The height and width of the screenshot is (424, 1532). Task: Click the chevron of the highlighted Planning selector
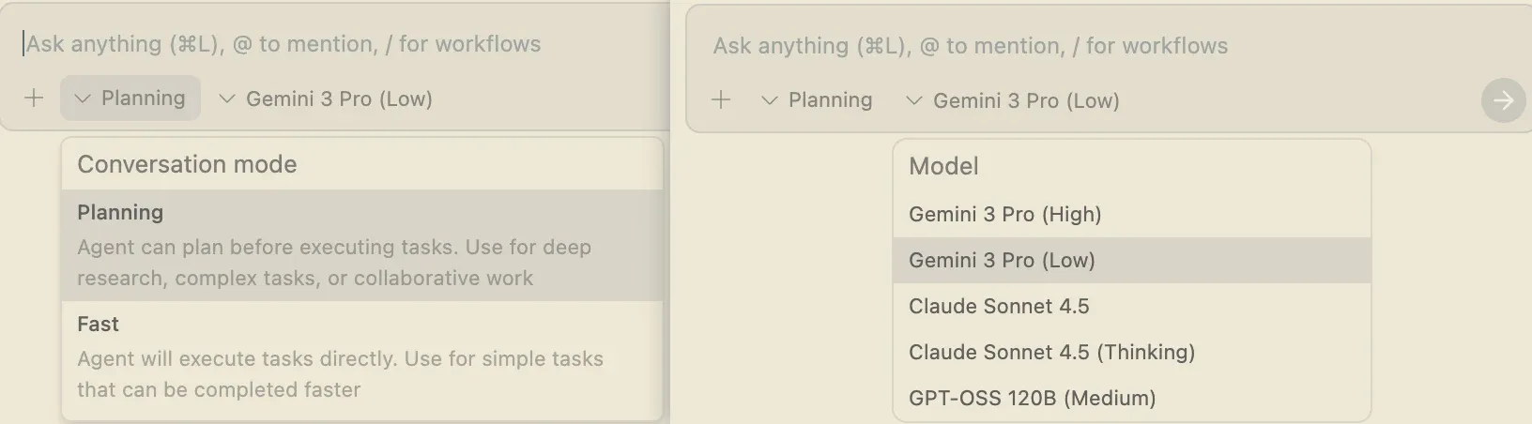point(83,98)
